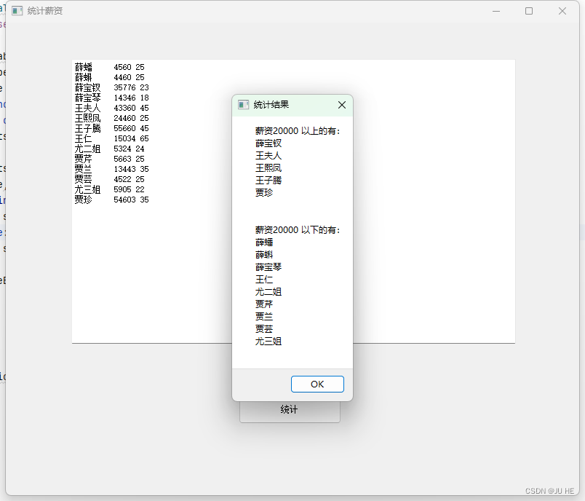Click 王熙凤 in the results dialog
The width and height of the screenshot is (585, 501).
[x=268, y=168]
